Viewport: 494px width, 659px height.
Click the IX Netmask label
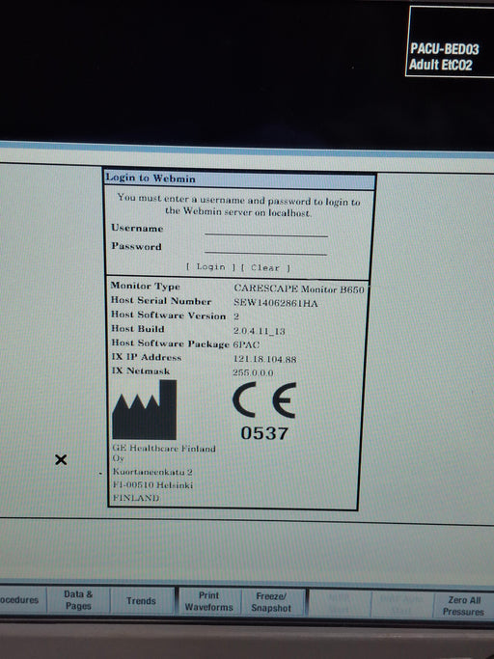[x=141, y=371]
